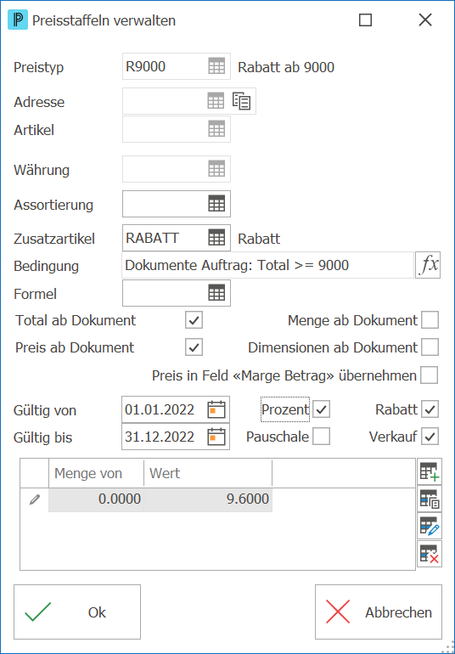
Task: Toggle Preis ab Dokument checkbox
Action: tap(194, 347)
